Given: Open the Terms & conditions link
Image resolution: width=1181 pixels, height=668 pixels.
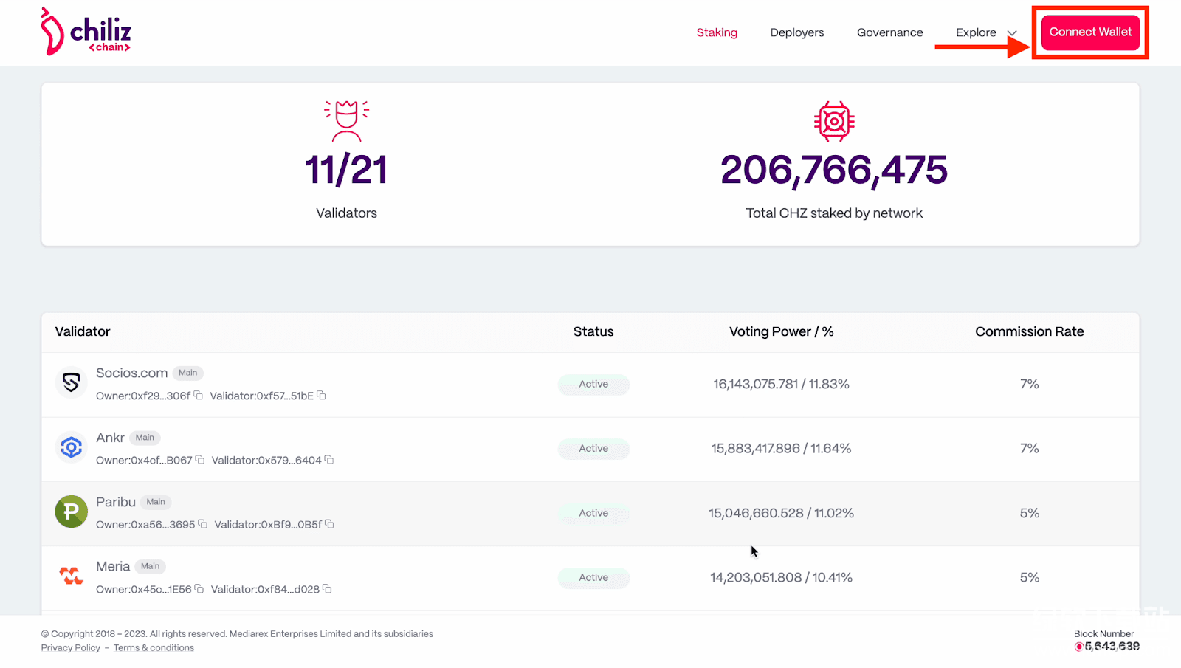Looking at the screenshot, I should [x=154, y=648].
